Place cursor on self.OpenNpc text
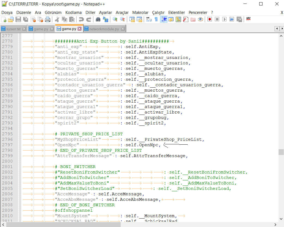Image resolution: width=284 pixels, height=227 pixels. coord(142,145)
